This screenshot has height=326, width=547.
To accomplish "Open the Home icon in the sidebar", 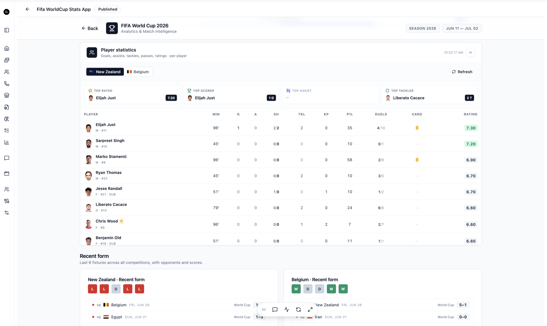I will coord(7,48).
